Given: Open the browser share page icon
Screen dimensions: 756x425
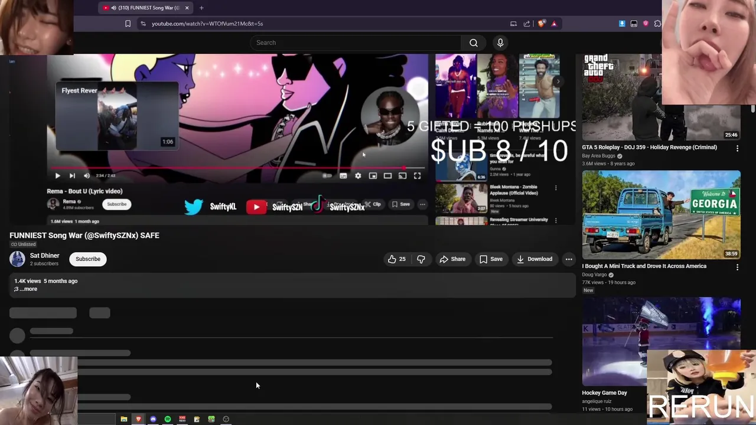Looking at the screenshot, I should point(527,24).
